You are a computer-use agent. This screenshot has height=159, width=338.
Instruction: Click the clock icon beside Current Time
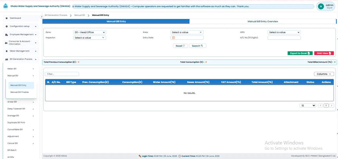pos(180,156)
